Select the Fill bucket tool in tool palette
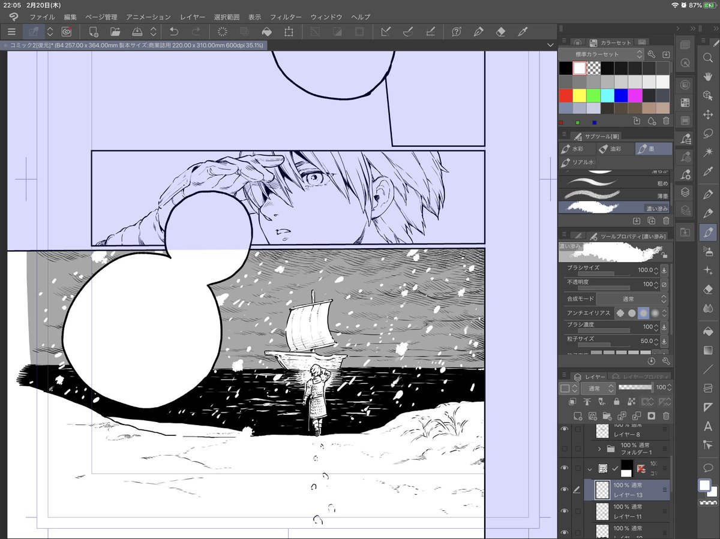This screenshot has height=539, width=720. 707,330
